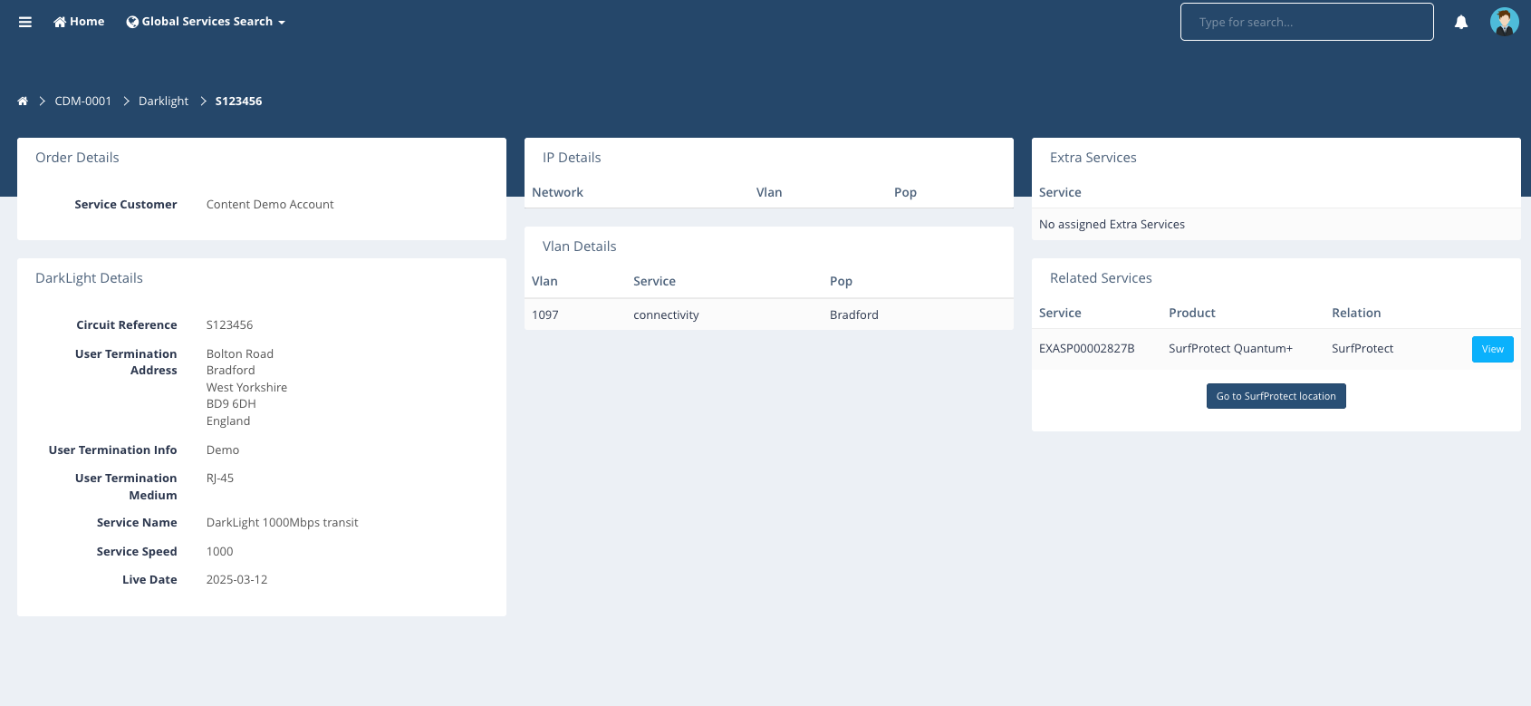The image size is (1531, 706).
Task: Click the Relation column header in Related Services
Action: (x=1356, y=313)
